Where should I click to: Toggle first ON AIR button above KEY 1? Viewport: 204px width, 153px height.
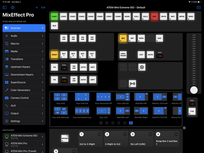pos(64,38)
